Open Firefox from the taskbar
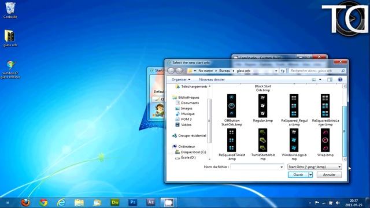This screenshot has height=208, width=370. click(25, 202)
